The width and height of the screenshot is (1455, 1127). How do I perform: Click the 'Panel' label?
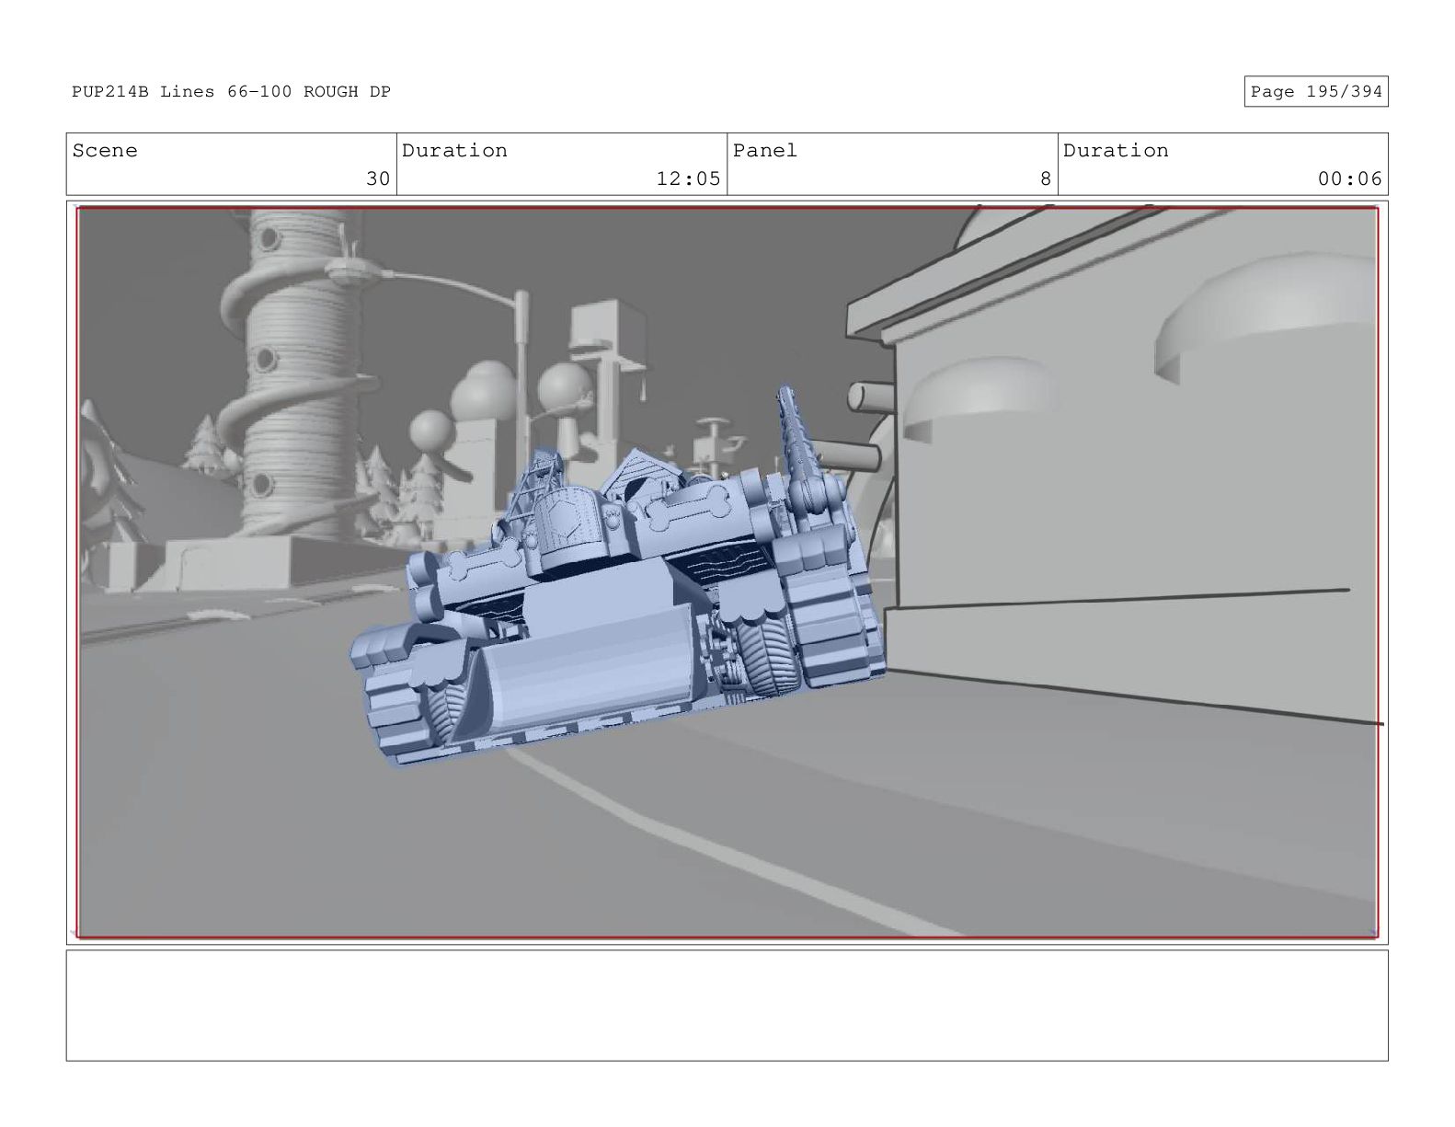pyautogui.click(x=765, y=151)
